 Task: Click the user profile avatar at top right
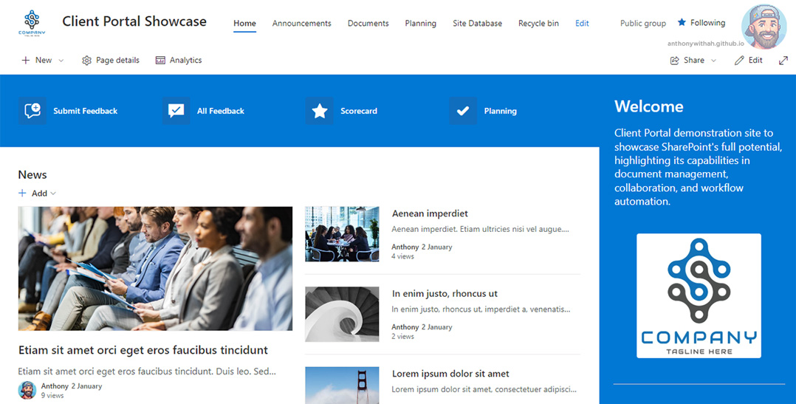point(764,27)
